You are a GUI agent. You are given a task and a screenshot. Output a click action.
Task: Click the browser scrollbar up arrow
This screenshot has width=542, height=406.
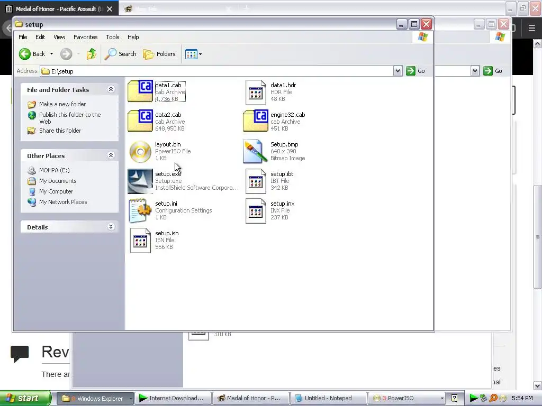[538, 43]
